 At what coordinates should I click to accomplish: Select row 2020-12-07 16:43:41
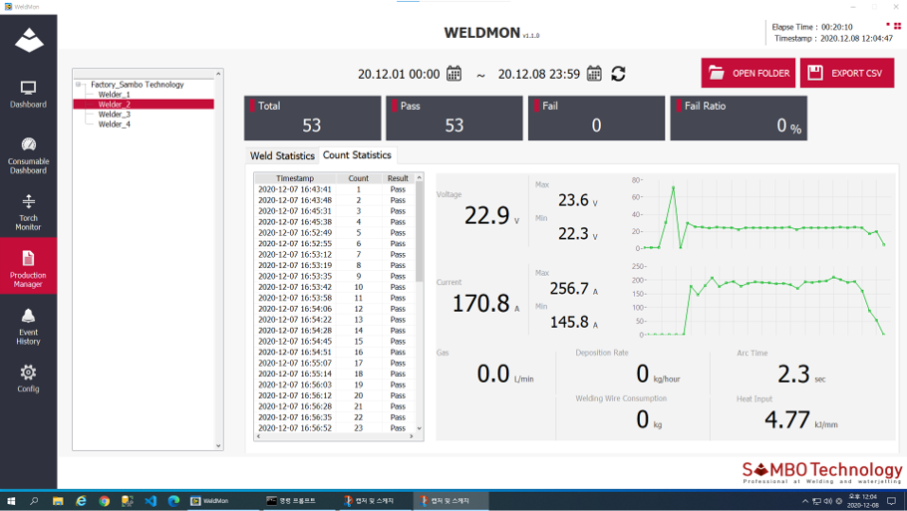[x=335, y=189]
